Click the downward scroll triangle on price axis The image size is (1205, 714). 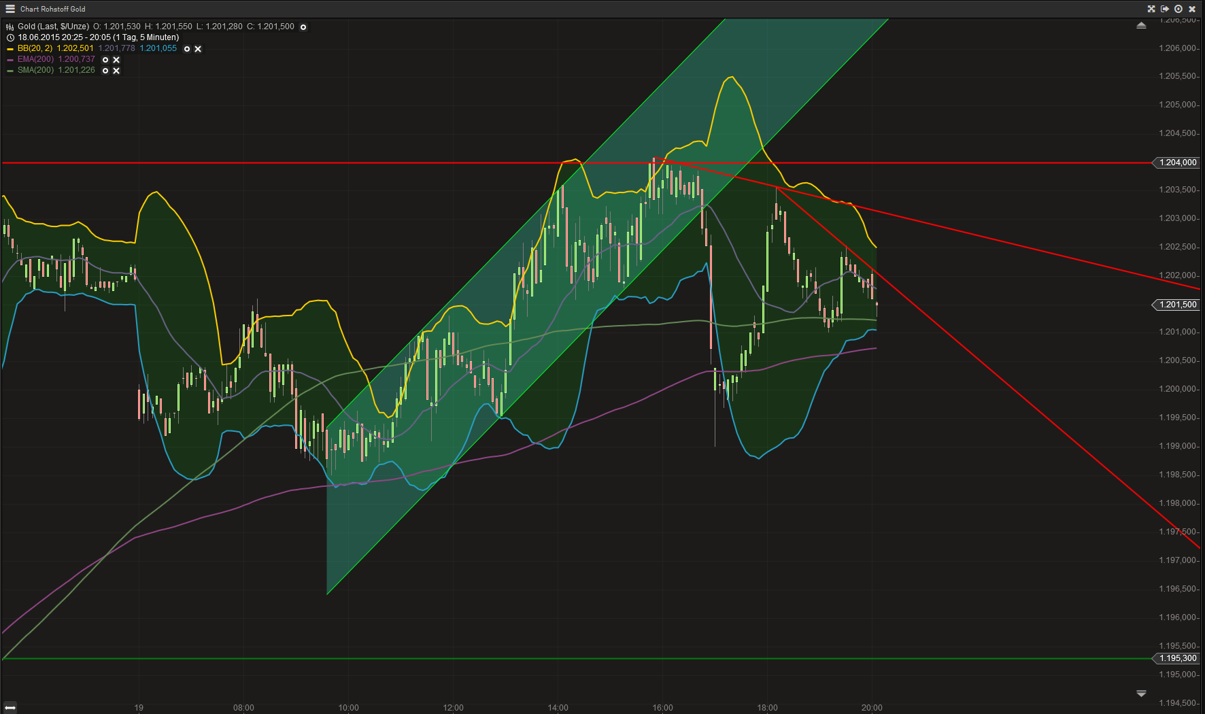coord(1142,694)
